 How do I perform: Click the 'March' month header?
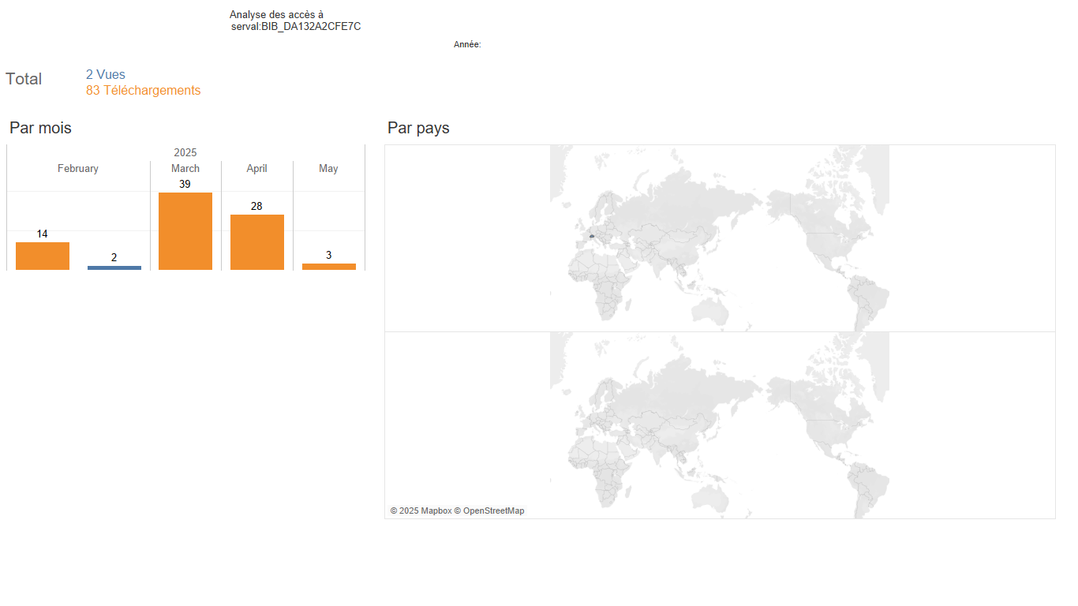pos(185,169)
